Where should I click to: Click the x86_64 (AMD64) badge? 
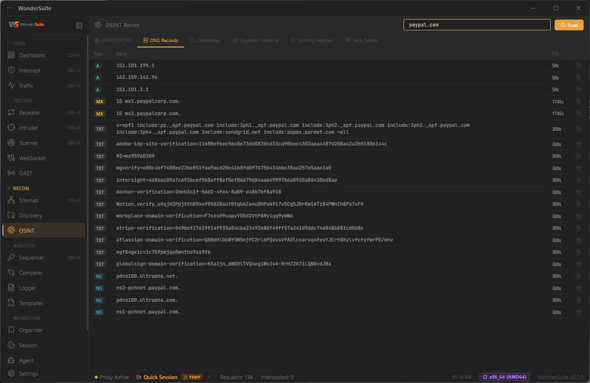click(505, 377)
